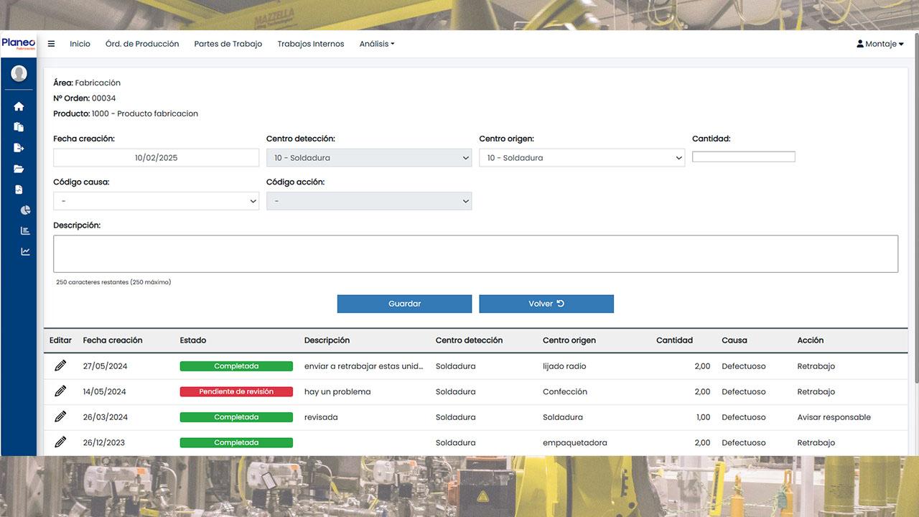Click the user profile avatar in the sidebar
This screenshot has width=919, height=517.
click(18, 73)
